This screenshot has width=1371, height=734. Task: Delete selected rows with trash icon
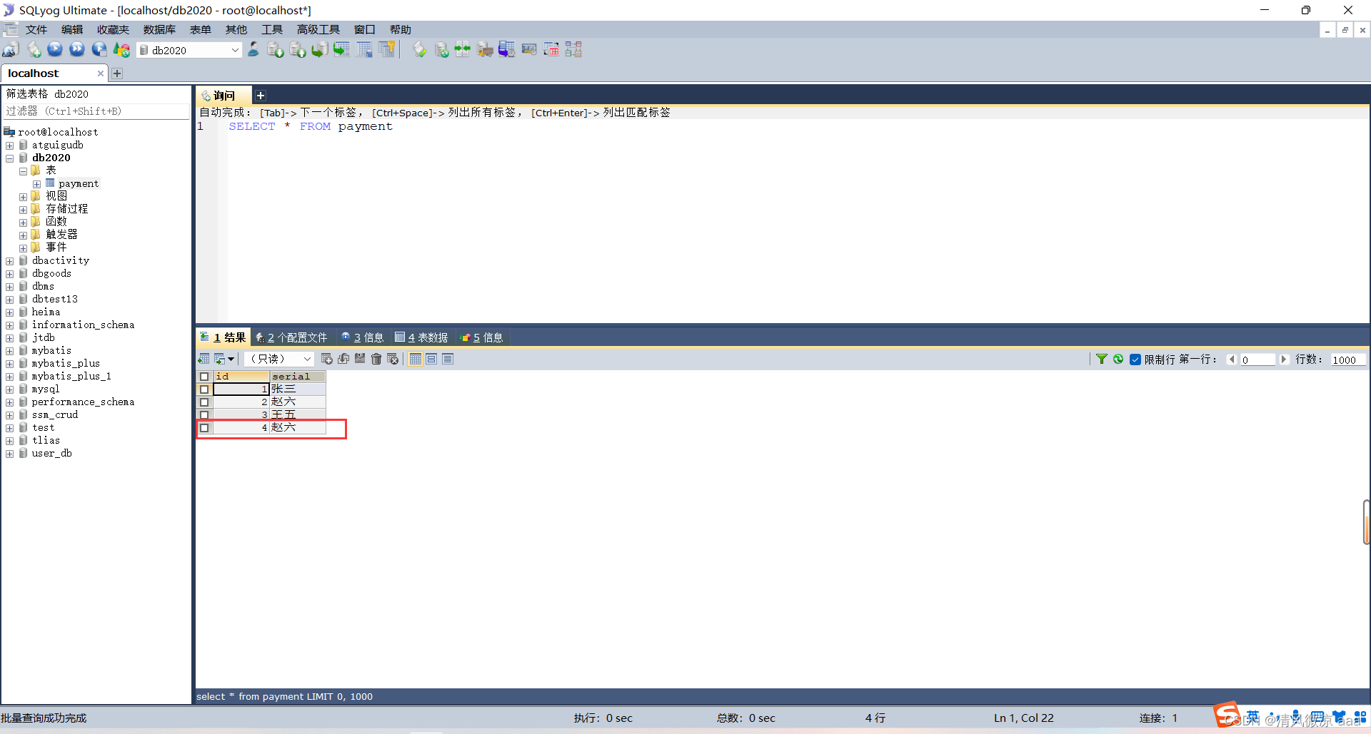coord(376,359)
